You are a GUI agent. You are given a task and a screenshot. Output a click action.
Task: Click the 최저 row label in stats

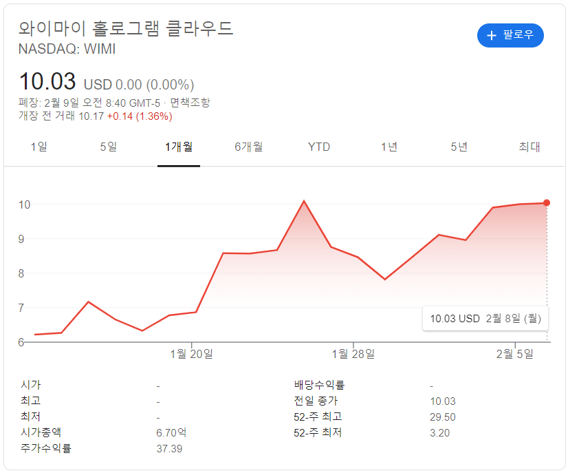[x=31, y=417]
